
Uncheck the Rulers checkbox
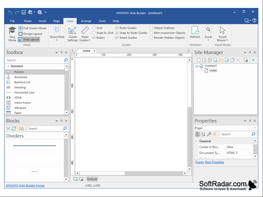coord(94,37)
